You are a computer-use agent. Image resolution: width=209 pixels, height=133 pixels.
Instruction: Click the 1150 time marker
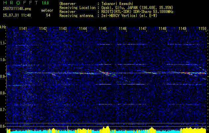click(x=202, y=29)
